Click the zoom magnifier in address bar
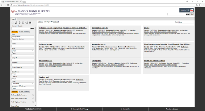The width and height of the screenshot is (205, 111). tap(197, 5)
